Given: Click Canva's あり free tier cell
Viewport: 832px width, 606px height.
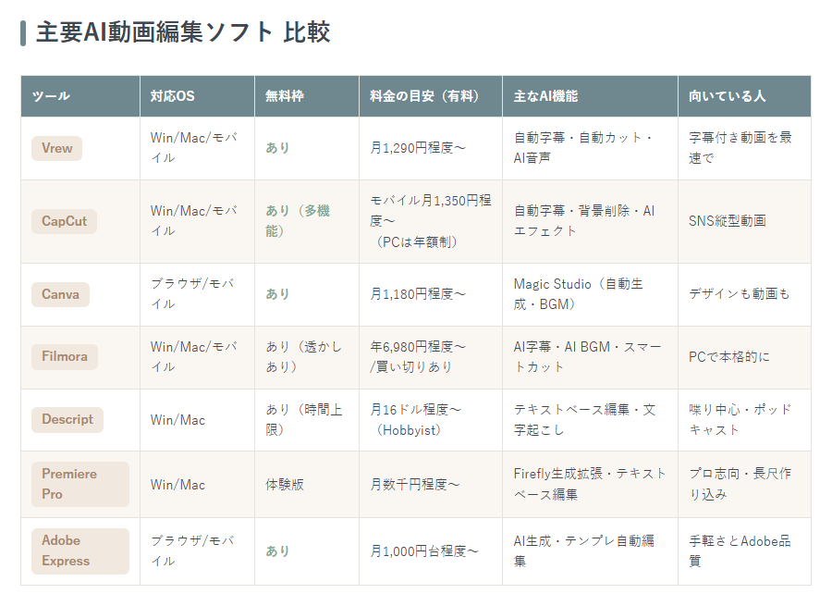Looking at the screenshot, I should click(x=307, y=294).
